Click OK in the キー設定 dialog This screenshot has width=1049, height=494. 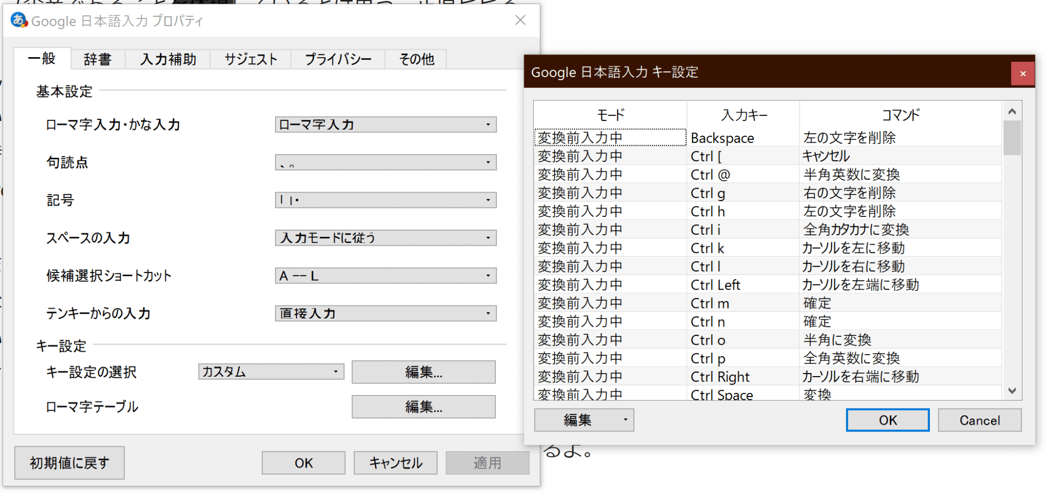click(888, 420)
